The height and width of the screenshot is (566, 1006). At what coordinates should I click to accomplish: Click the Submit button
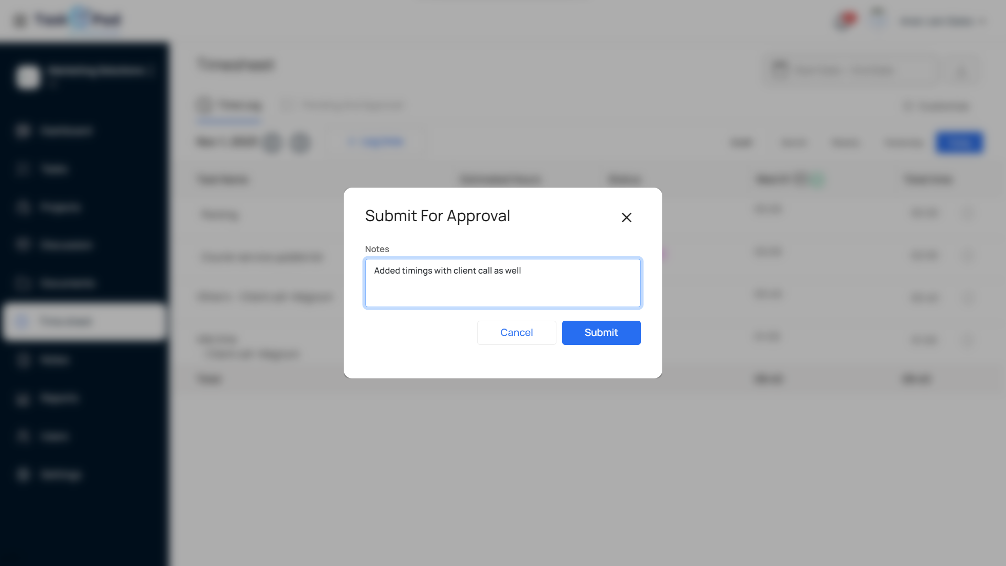coord(601,333)
